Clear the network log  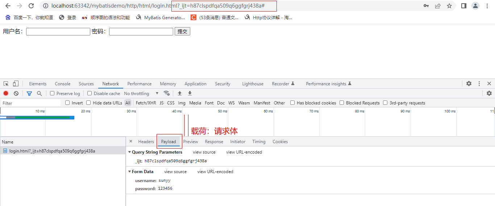(16, 93)
